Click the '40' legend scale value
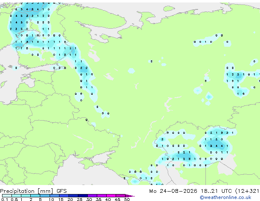This screenshot has width=260, height=201. click(x=108, y=199)
